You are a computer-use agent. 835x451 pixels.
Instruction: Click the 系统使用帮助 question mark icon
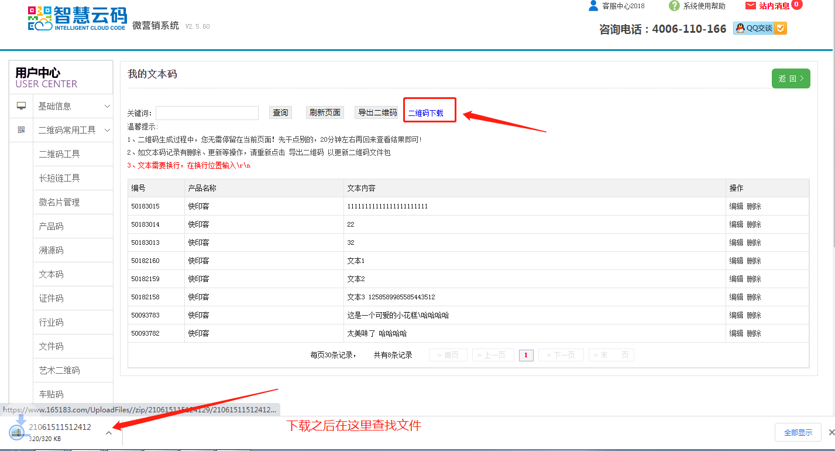pyautogui.click(x=674, y=6)
